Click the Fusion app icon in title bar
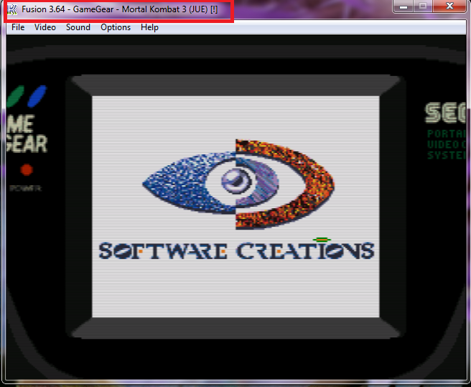This screenshot has width=471, height=387. (12, 9)
